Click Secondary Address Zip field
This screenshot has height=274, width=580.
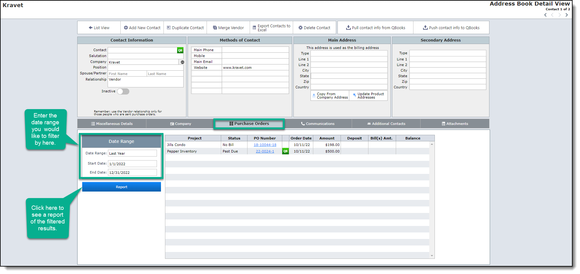(448, 82)
